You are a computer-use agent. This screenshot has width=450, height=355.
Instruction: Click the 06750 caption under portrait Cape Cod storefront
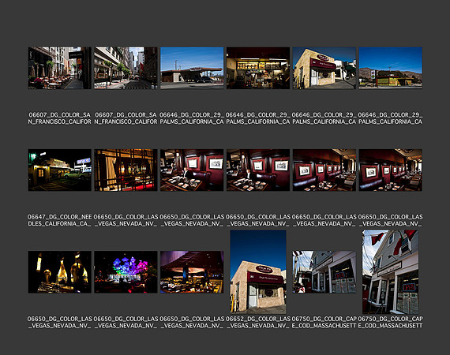coord(390,323)
